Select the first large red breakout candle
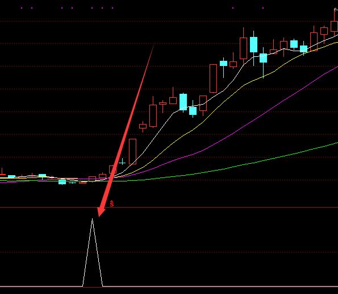 (x=132, y=151)
